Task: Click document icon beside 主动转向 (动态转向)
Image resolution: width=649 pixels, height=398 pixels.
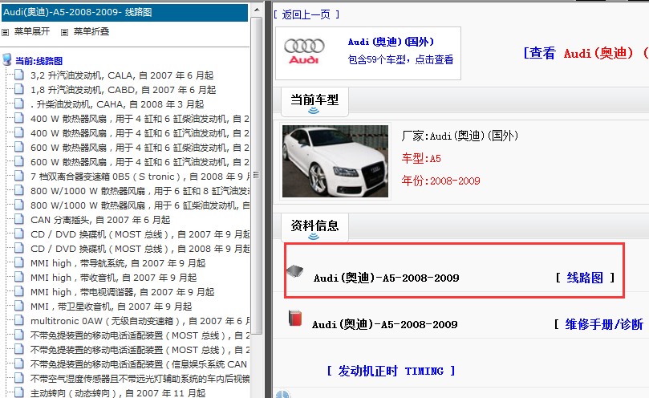Action: 19,392
